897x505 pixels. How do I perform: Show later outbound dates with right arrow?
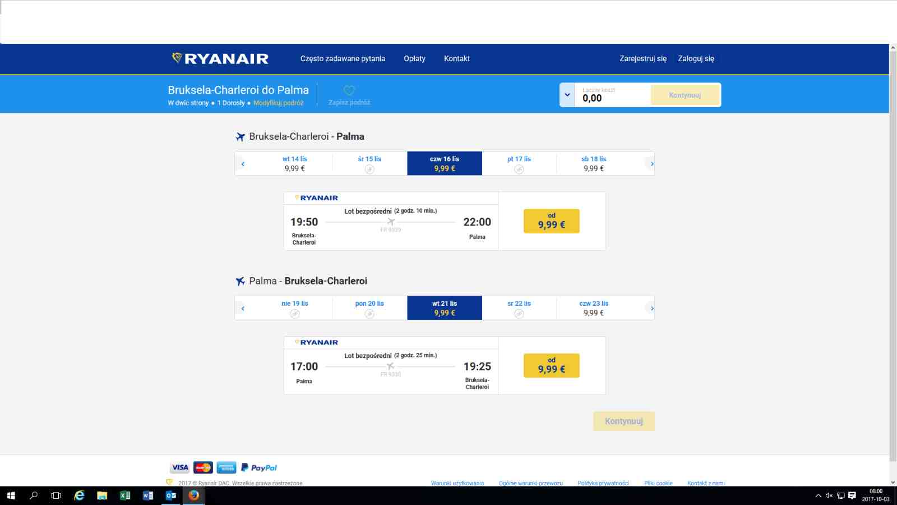pyautogui.click(x=651, y=164)
